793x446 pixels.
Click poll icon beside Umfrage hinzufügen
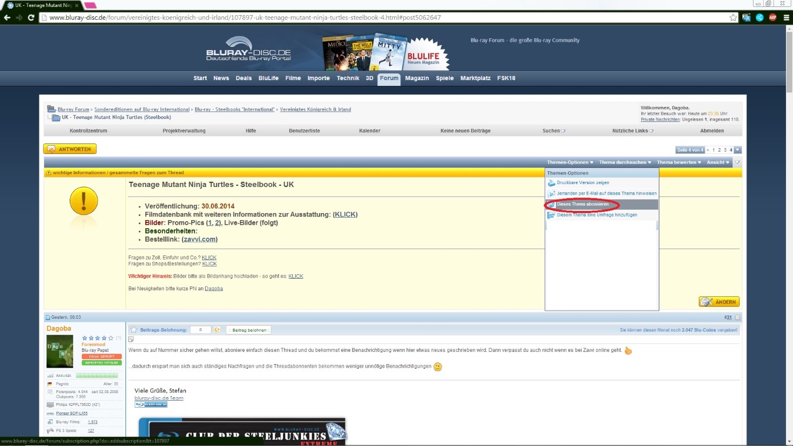click(x=551, y=215)
